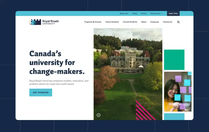Pause the hero background video
This screenshot has width=209, height=132.
pos(98,115)
